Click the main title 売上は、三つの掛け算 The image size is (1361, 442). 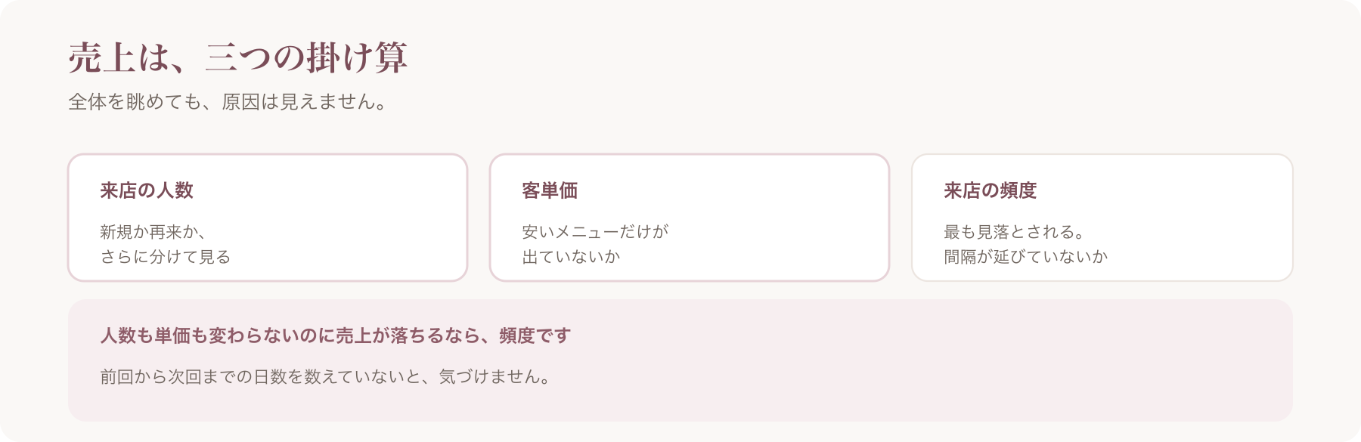tap(238, 58)
